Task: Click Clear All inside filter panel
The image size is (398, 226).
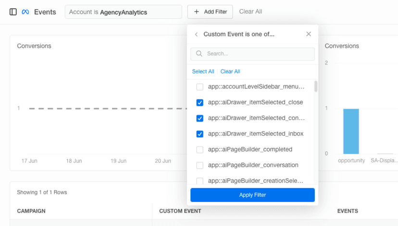Action: click(230, 71)
